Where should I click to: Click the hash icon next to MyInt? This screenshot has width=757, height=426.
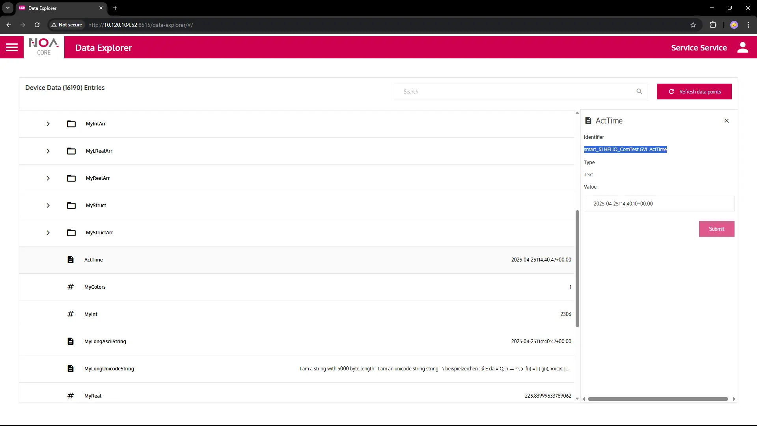[x=70, y=314]
